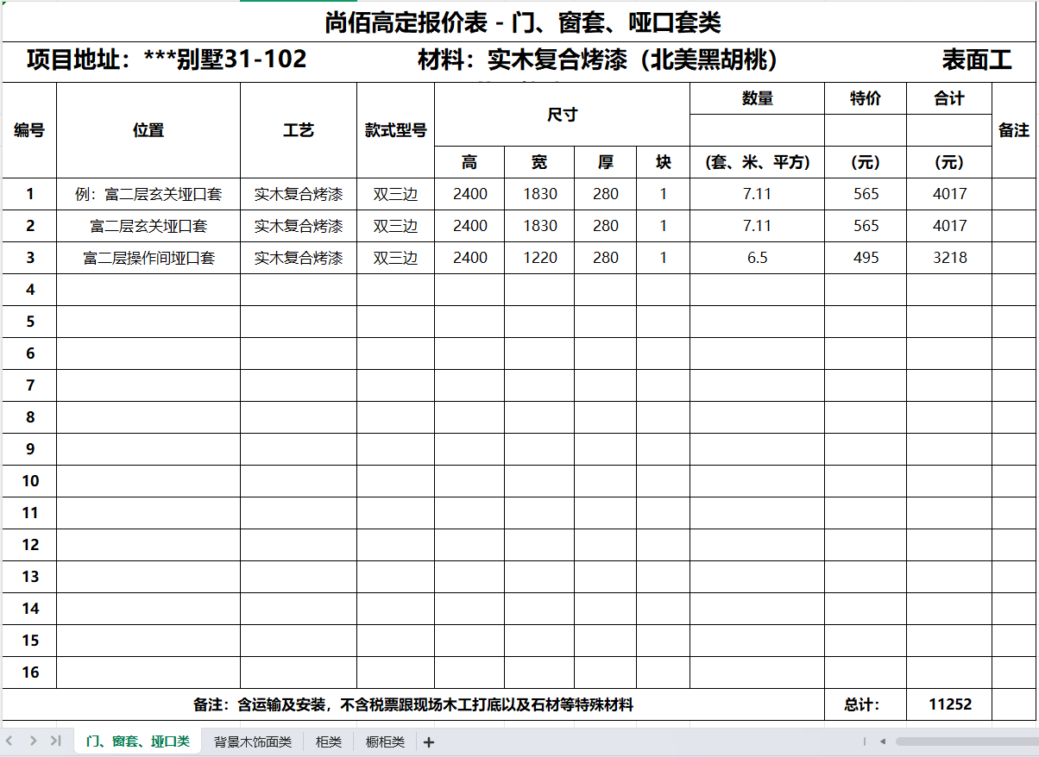Select the 合计 value 3218 in row 3

tap(949, 258)
